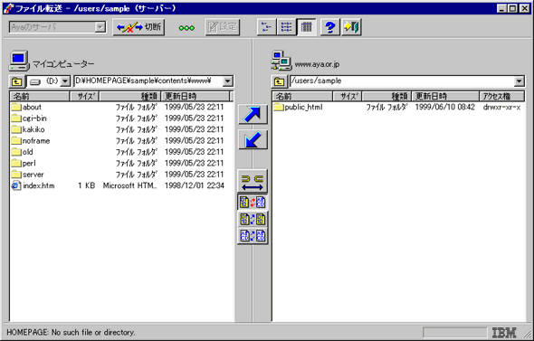Expand the local path history dropdown

227,81
